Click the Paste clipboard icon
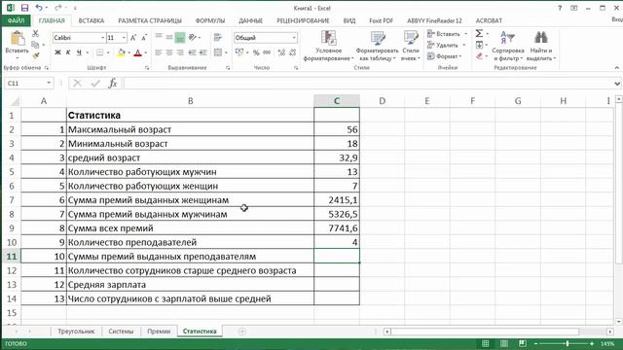Screen dimensions: 623x350 coord(18,39)
